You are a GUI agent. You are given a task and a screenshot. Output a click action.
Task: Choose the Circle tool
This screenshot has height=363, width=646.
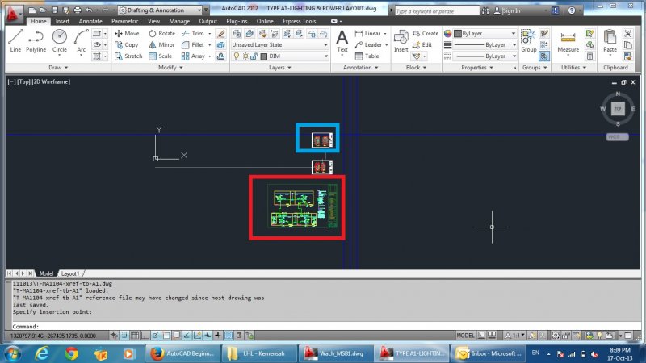60,41
